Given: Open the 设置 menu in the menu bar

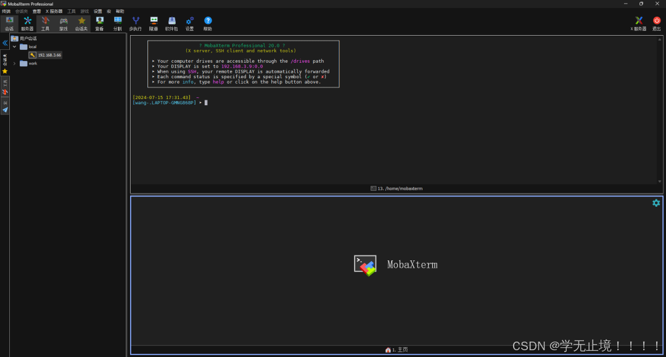Looking at the screenshot, I should [x=97, y=12].
